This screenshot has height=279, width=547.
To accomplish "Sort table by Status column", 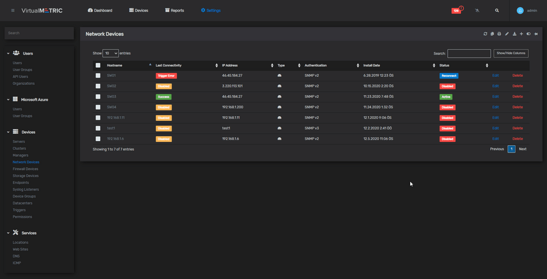I will coord(463,65).
